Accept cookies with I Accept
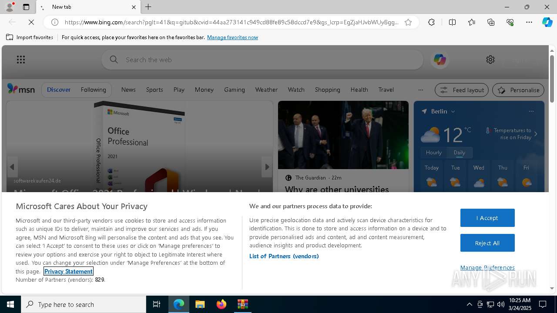 click(x=487, y=218)
